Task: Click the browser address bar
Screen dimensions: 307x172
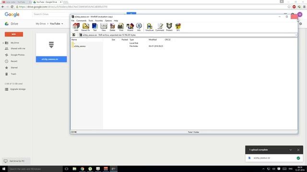Action: tap(151, 7)
